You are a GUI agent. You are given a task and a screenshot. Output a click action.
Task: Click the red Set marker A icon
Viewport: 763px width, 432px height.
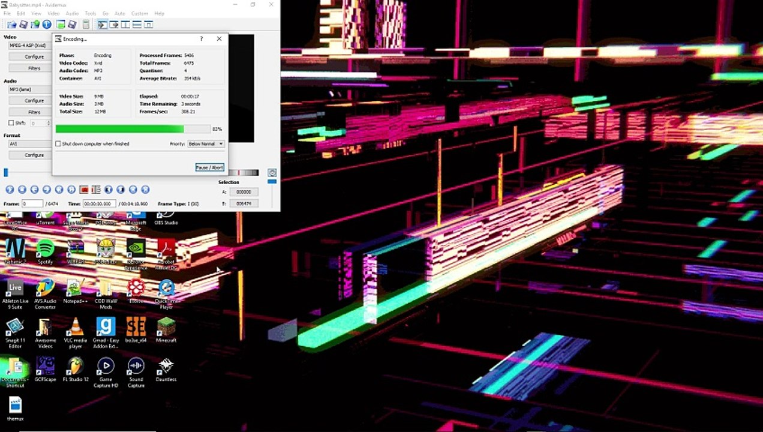[84, 190]
